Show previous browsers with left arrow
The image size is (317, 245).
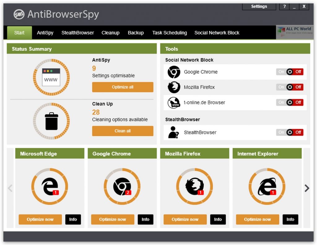point(10,188)
